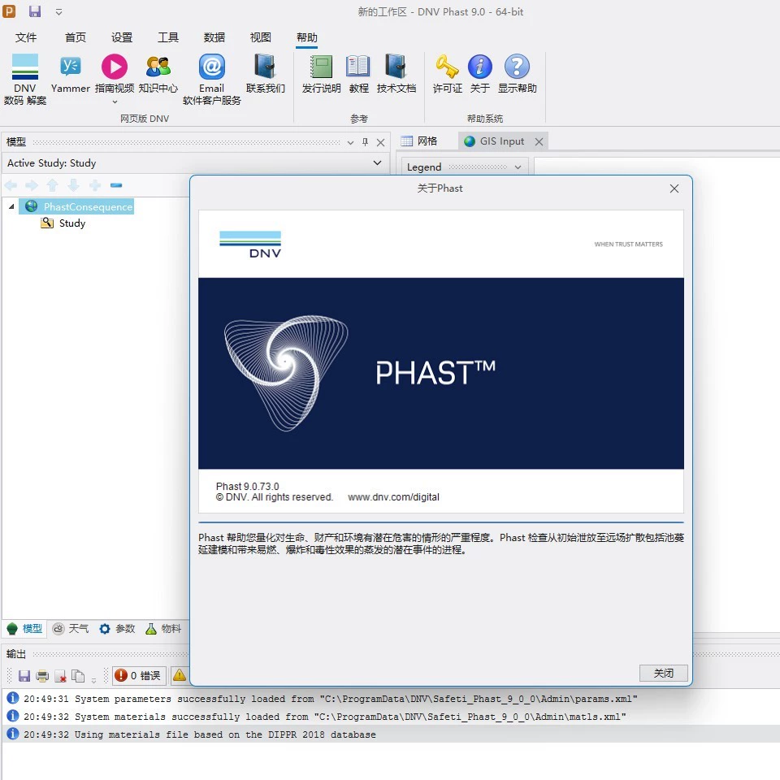
Task: Click the up arrow in model toolbar
Action: pos(52,185)
